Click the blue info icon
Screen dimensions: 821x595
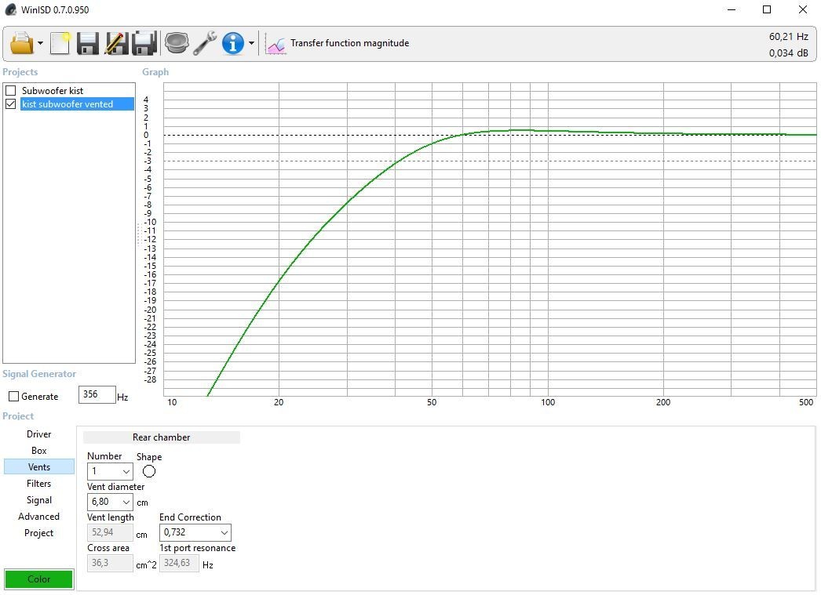(232, 43)
